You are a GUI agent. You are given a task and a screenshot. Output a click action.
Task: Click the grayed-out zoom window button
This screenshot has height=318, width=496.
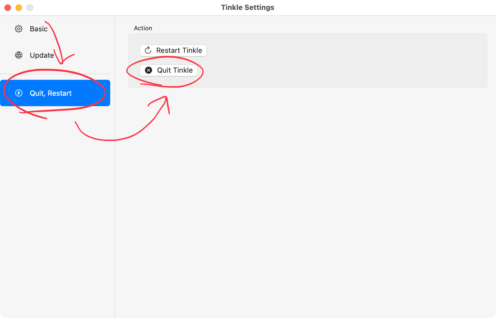[30, 8]
